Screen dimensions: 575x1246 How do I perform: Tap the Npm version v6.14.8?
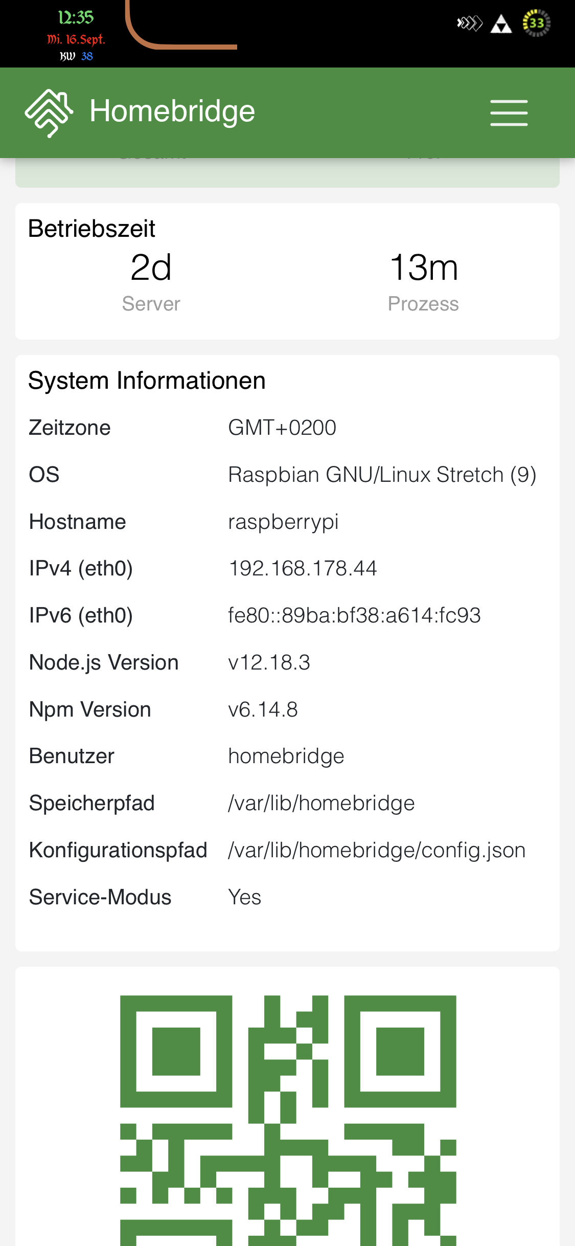263,709
